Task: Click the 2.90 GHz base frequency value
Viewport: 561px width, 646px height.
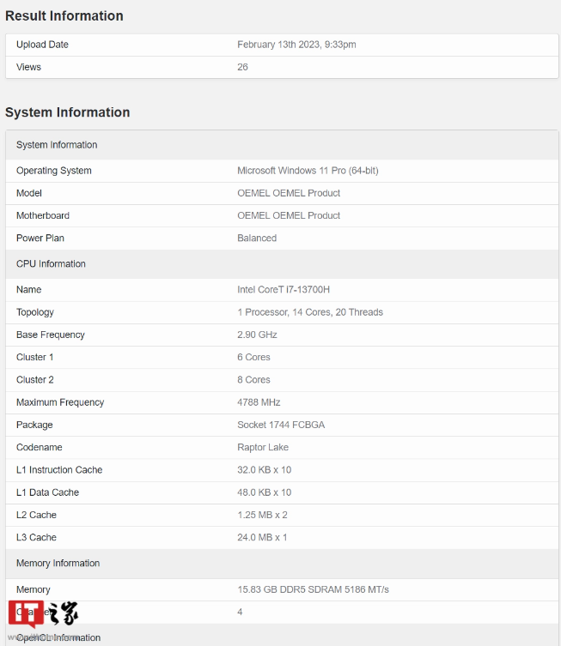Action: (x=257, y=335)
